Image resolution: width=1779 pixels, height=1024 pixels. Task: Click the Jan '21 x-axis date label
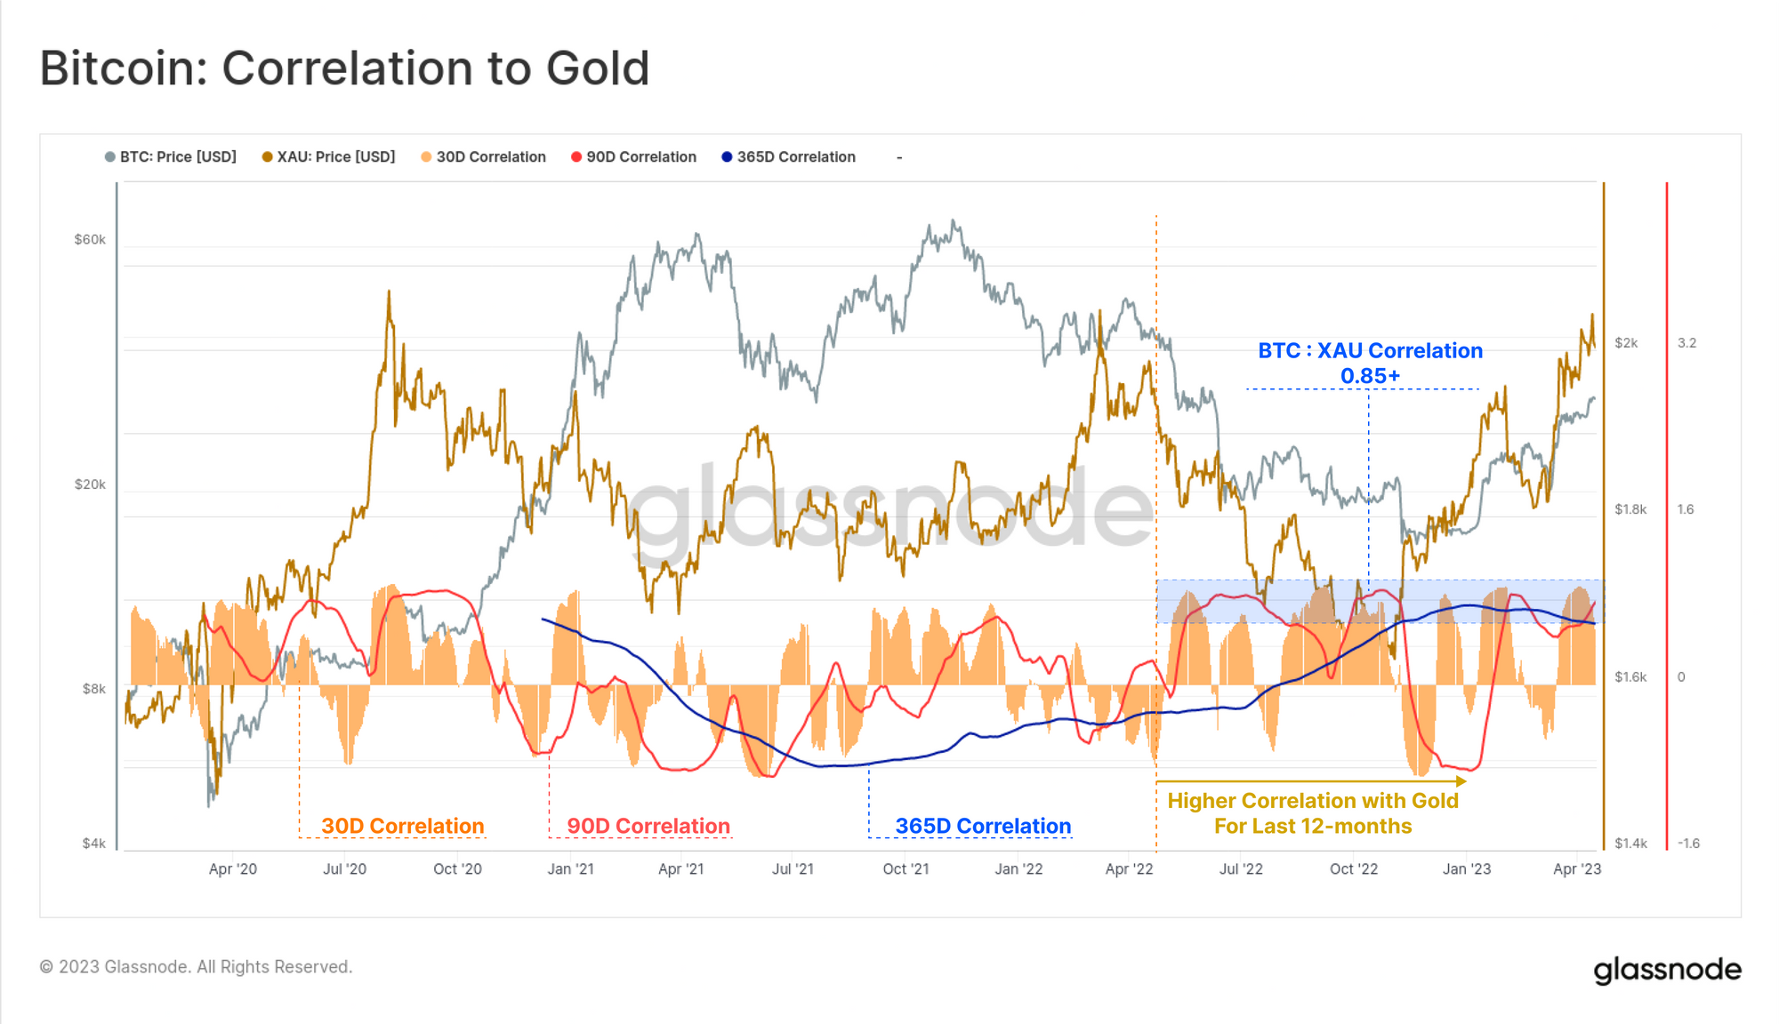tap(570, 869)
